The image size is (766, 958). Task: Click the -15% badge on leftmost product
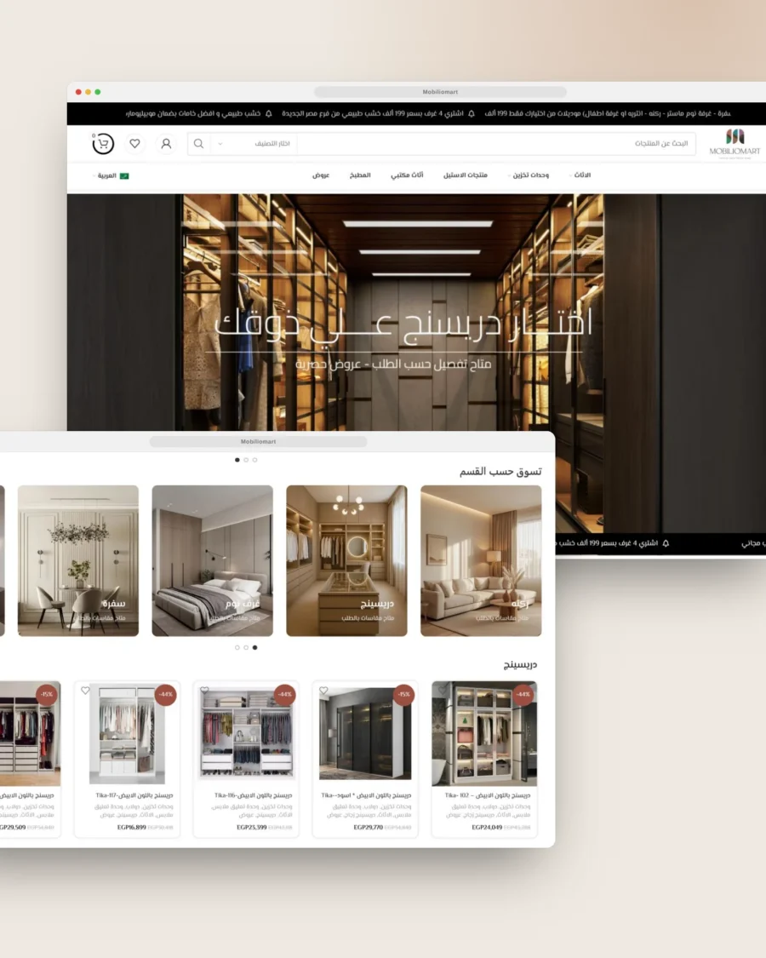coord(47,694)
